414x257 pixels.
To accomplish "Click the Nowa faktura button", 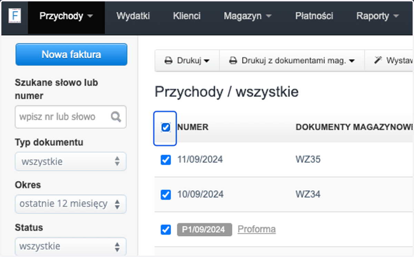I will 71,54.
